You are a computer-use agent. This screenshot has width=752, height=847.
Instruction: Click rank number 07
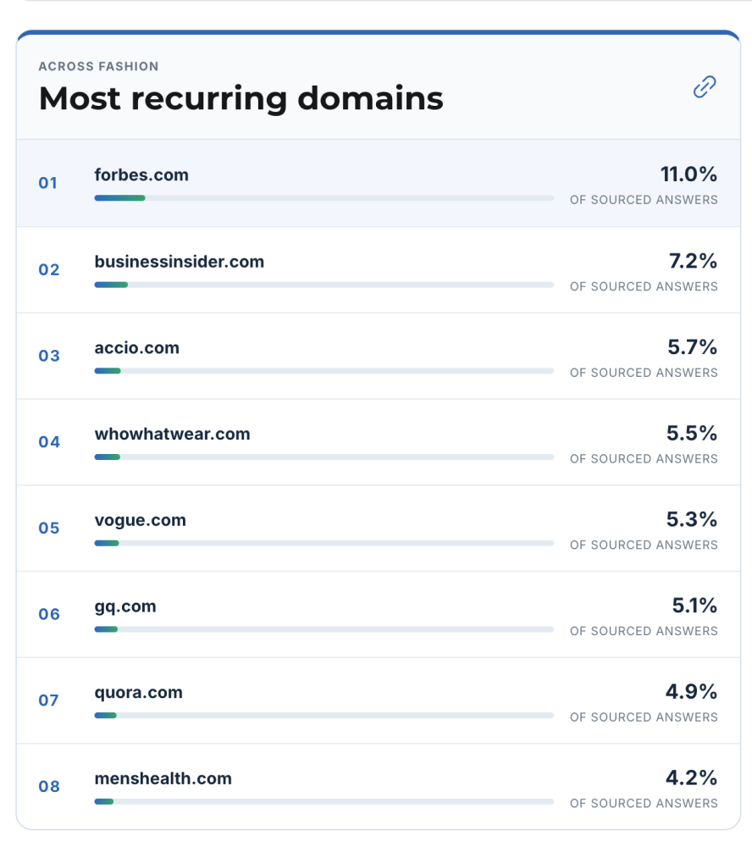coord(48,700)
